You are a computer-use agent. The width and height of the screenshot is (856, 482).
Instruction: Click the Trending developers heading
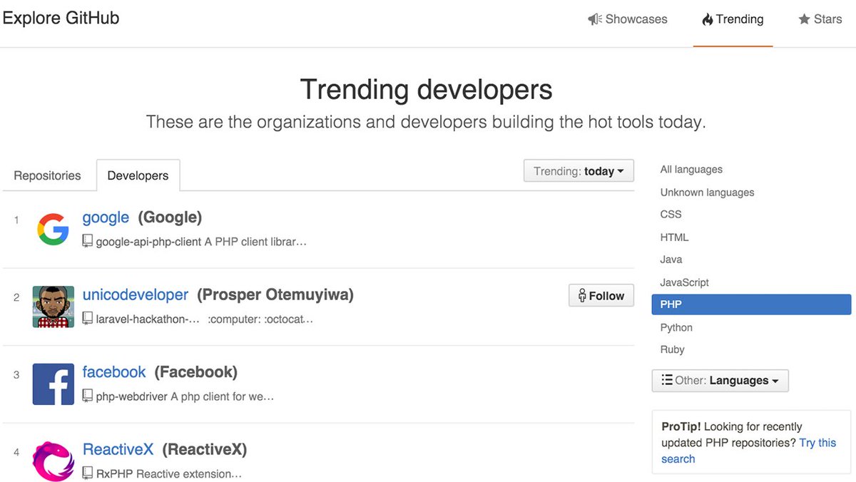tap(426, 90)
